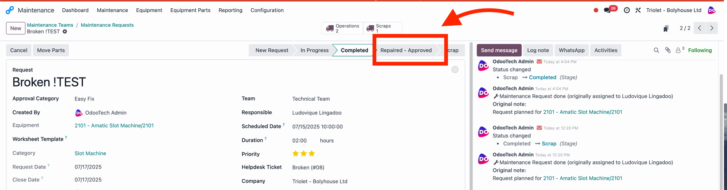Click the Move Parts button
Screen dimensions: 727x190
pyautogui.click(x=51, y=50)
